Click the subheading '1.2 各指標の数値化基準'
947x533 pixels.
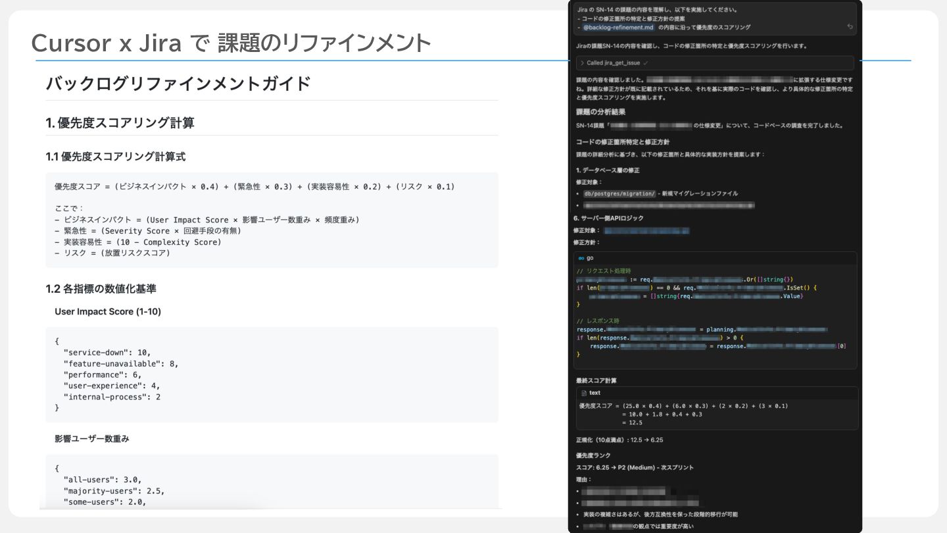coord(101,289)
